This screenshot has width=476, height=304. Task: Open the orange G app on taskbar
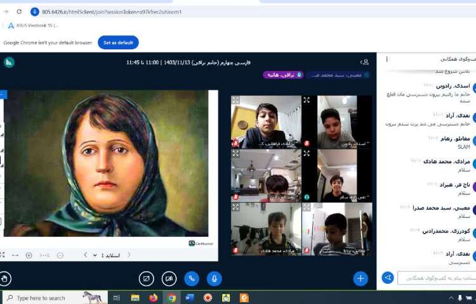pos(244,298)
